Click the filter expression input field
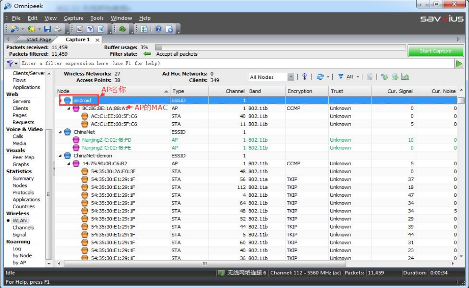The width and height of the screenshot is (469, 288). (237, 63)
